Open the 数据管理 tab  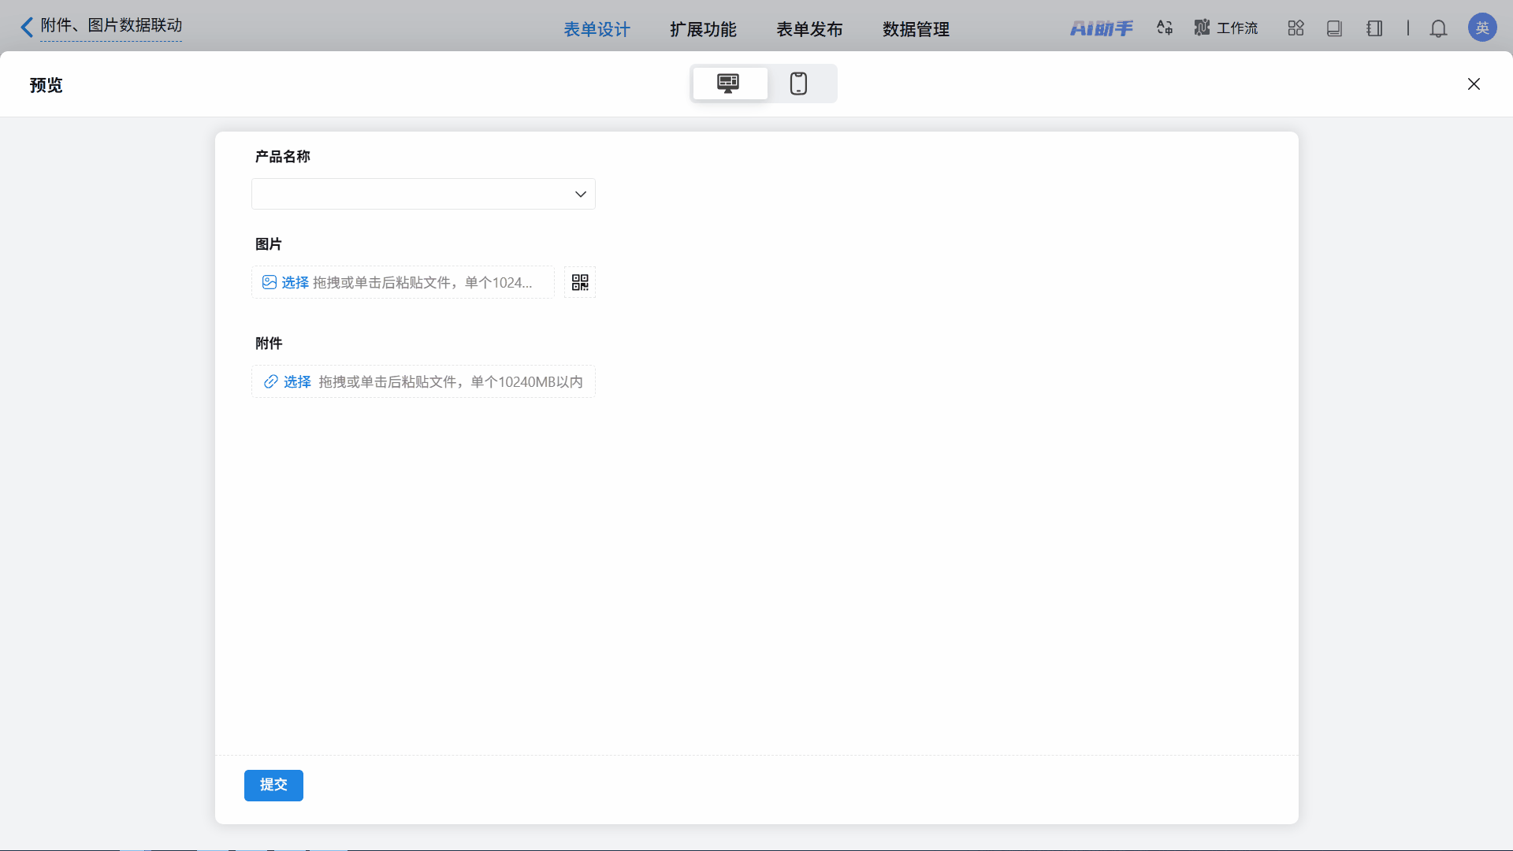(x=916, y=29)
